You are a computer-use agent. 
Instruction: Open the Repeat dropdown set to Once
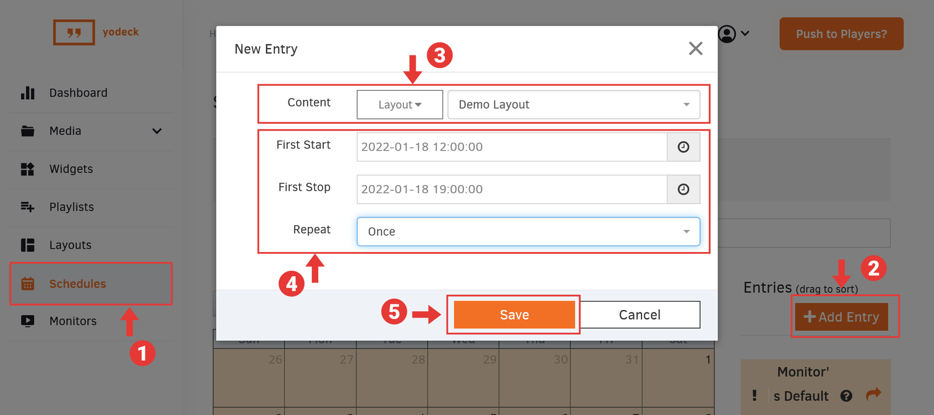click(528, 232)
